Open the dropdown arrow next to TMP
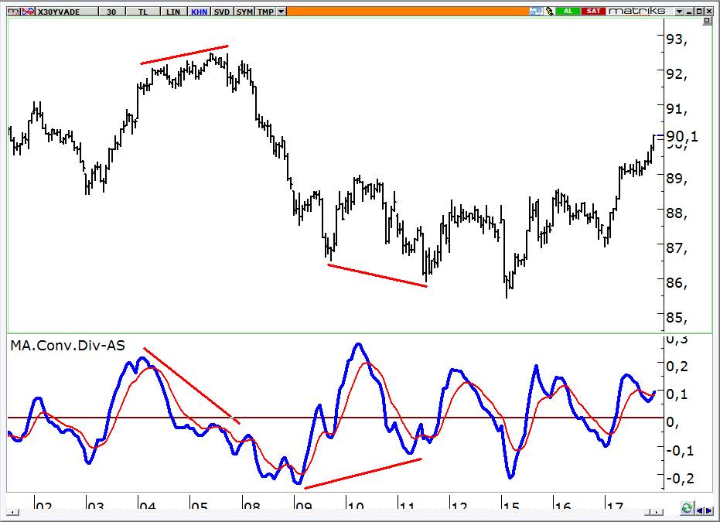720x522 pixels. [x=281, y=12]
